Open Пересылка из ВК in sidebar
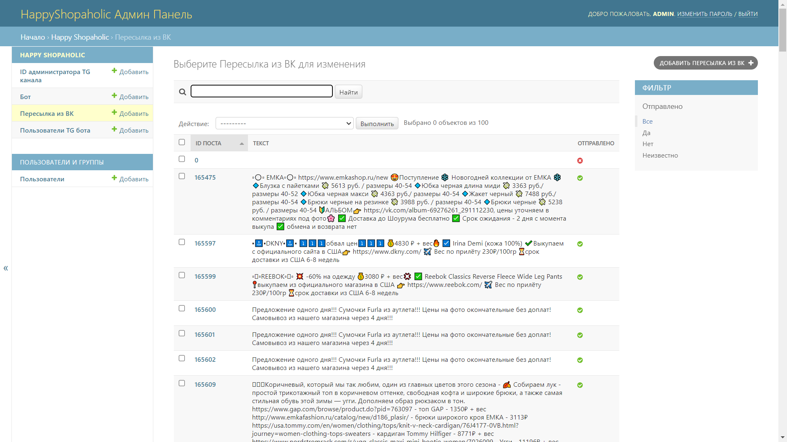The height and width of the screenshot is (442, 787). coord(47,113)
